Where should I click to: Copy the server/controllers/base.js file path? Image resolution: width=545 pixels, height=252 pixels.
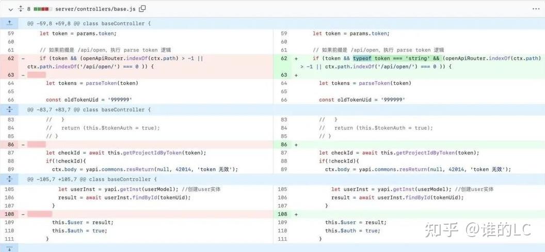click(x=142, y=9)
